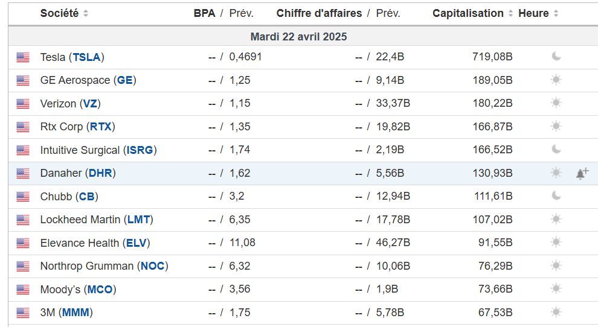Click Danaher's 130,93B capitalisation value
Viewport: 598px width, 327px height.
coord(492,173)
